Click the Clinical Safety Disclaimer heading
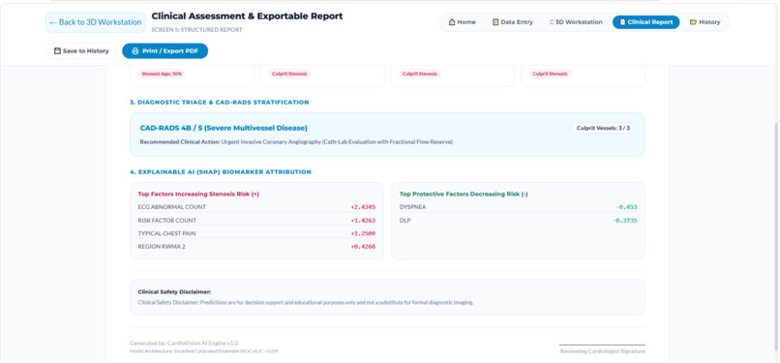Screen dimensions: 780x363 [x=174, y=292]
